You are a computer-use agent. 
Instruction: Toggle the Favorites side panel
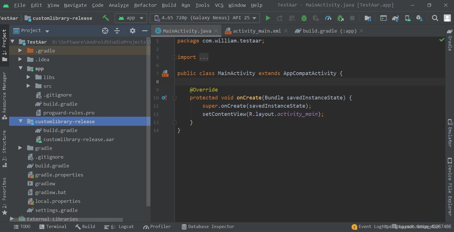point(4,196)
